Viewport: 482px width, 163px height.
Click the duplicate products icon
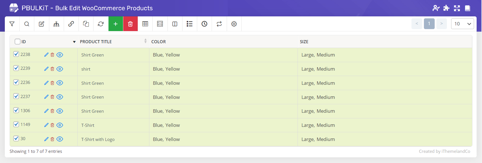(x=86, y=24)
